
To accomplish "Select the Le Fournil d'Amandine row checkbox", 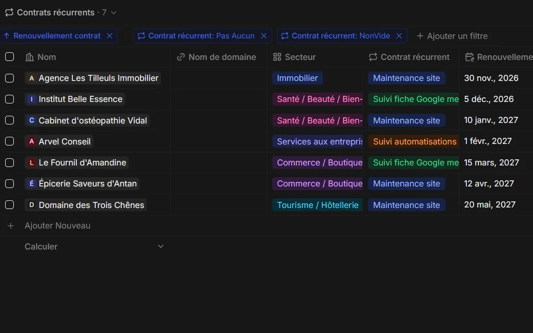I will point(10,163).
